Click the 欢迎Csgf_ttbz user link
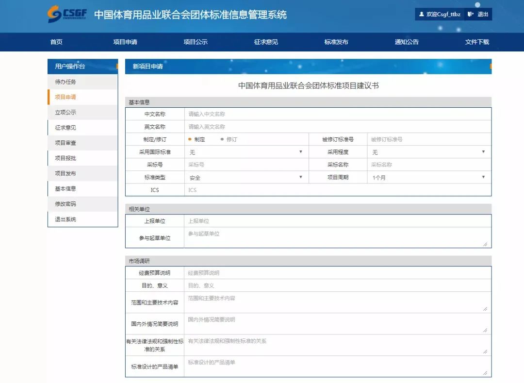Viewport: 524px width, 383px height. coord(440,14)
